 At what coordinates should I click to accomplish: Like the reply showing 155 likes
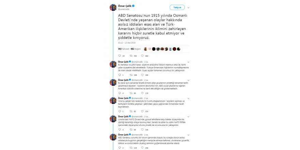tap(142, 111)
